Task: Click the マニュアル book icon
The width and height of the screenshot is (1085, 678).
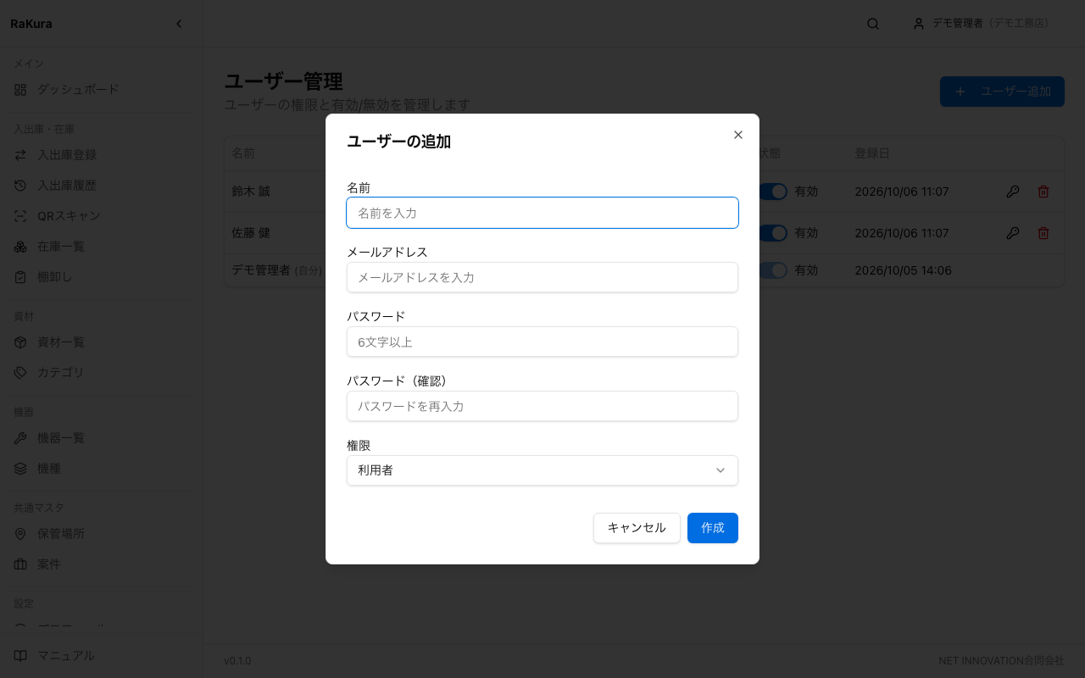Action: (20, 656)
